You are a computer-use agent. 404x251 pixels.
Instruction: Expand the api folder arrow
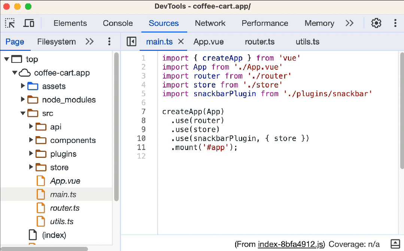click(31, 126)
